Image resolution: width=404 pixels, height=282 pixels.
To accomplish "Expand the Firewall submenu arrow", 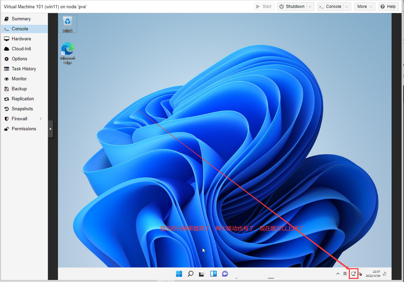I will coord(41,119).
